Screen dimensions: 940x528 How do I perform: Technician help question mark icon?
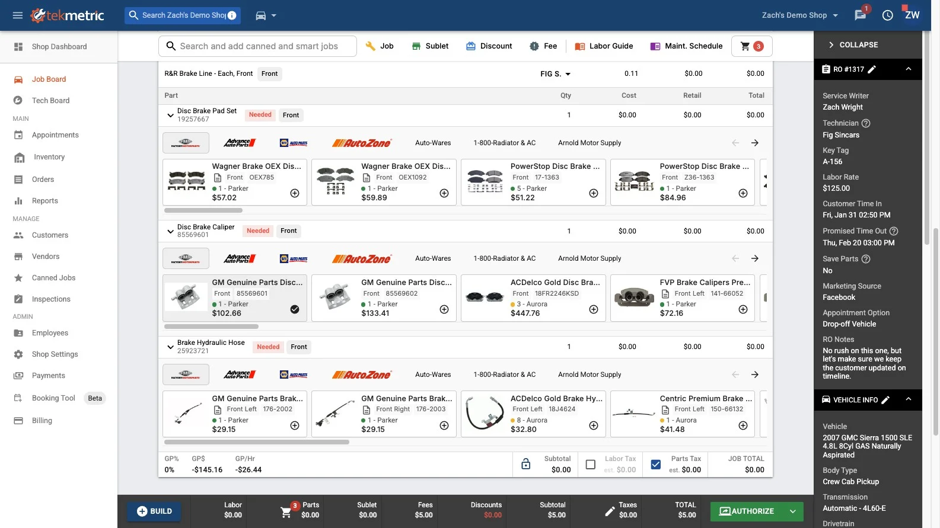866,123
